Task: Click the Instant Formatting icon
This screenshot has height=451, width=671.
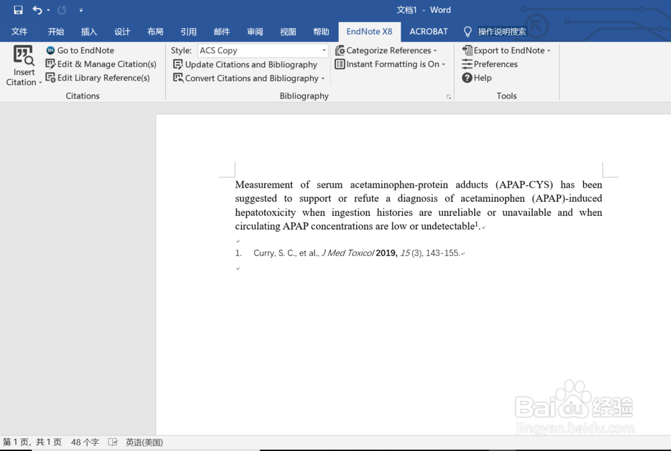Action: 340,64
